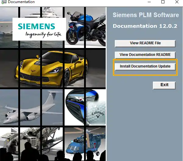Close the Documentation window
Viewport: 183px width, 161px height.
(x=177, y=2)
